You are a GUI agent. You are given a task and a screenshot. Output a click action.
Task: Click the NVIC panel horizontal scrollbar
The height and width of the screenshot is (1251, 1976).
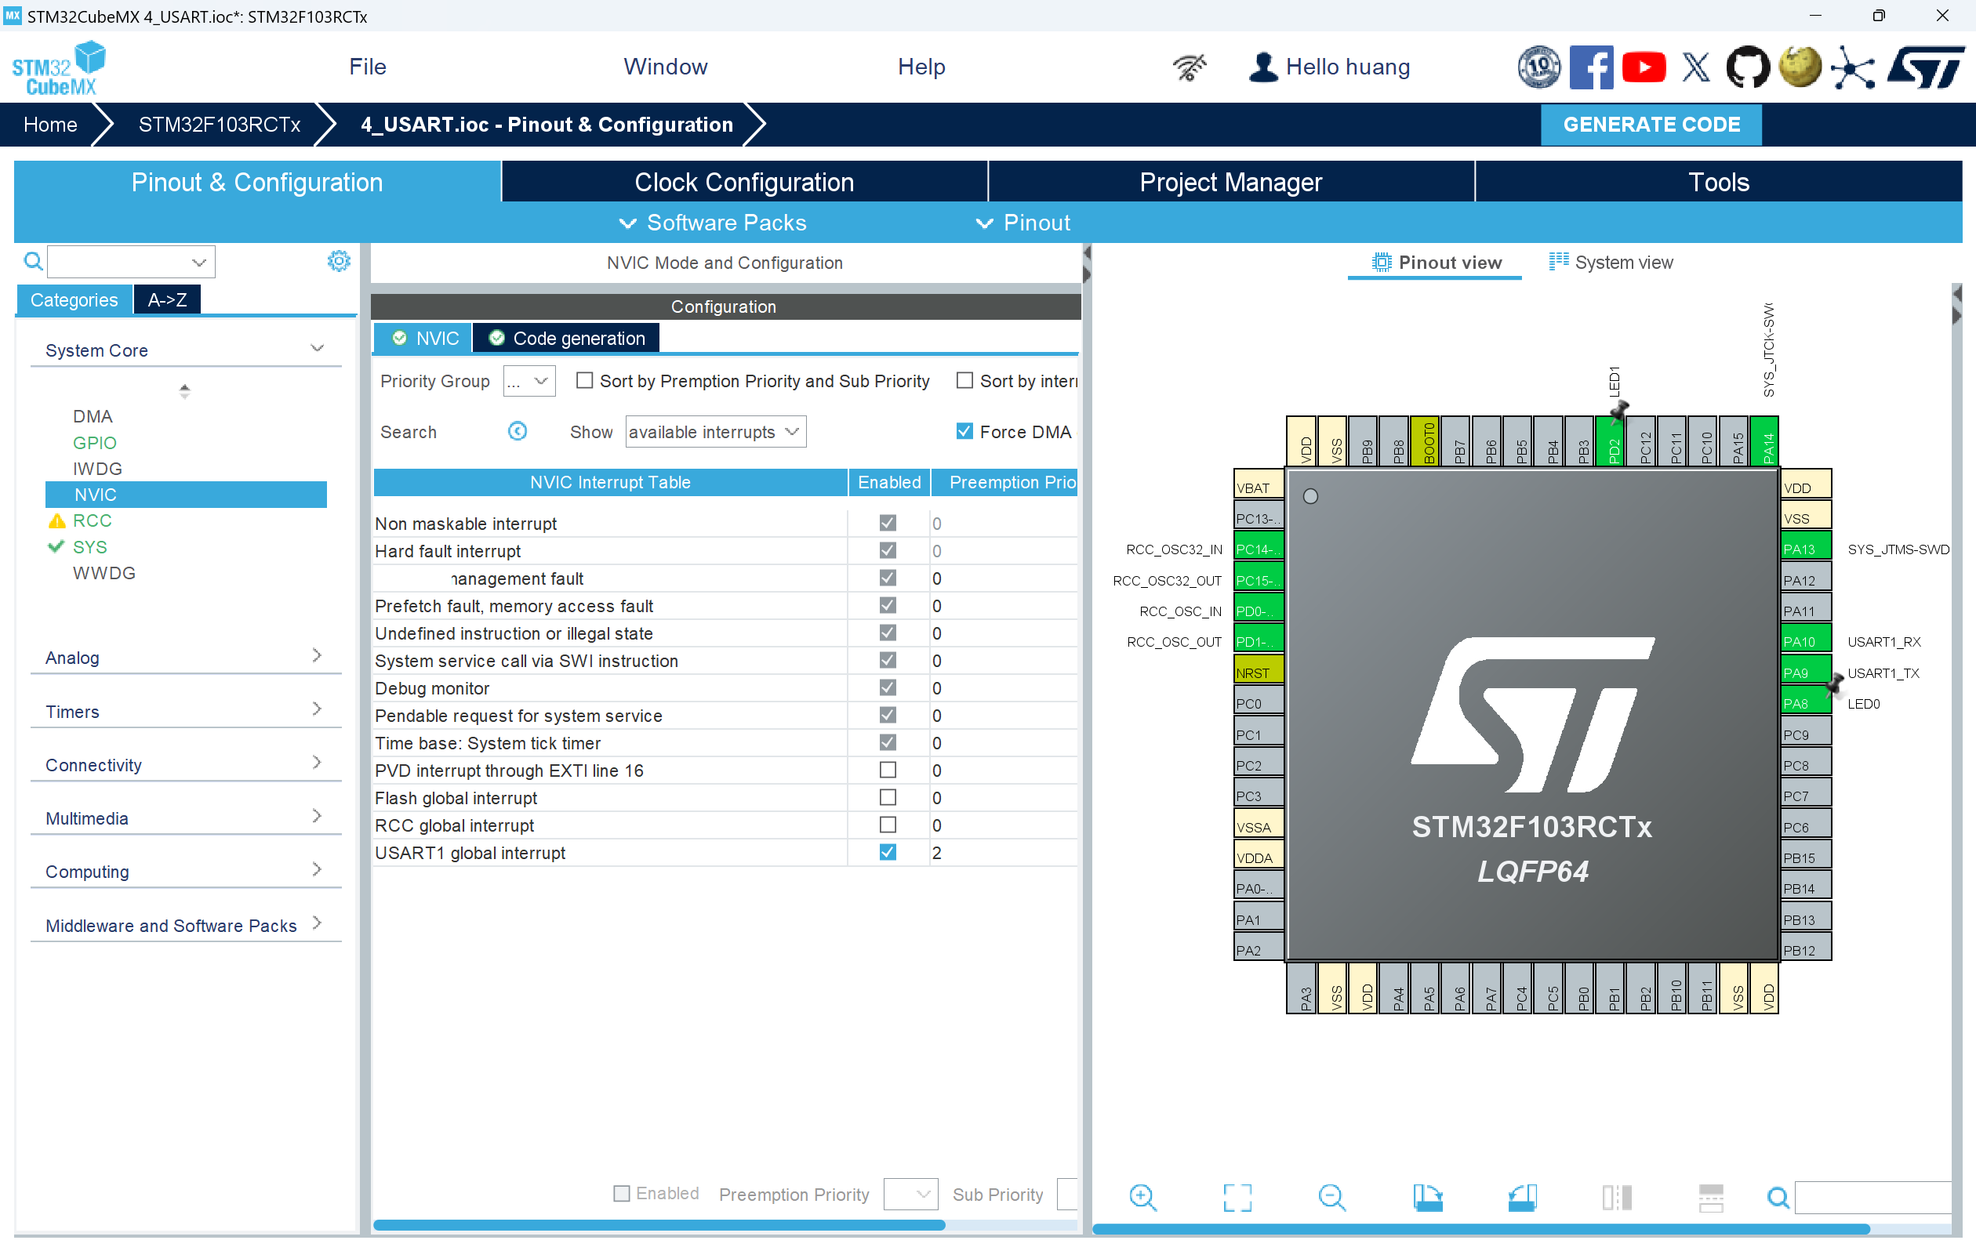(x=658, y=1225)
